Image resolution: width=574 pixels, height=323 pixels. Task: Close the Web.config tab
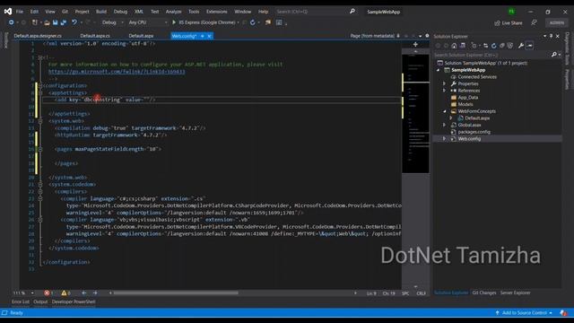click(209, 36)
